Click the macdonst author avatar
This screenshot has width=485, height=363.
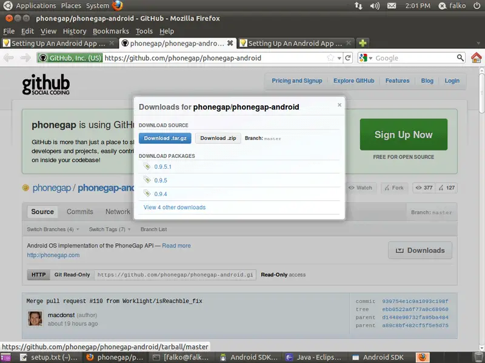pyautogui.click(x=35, y=319)
